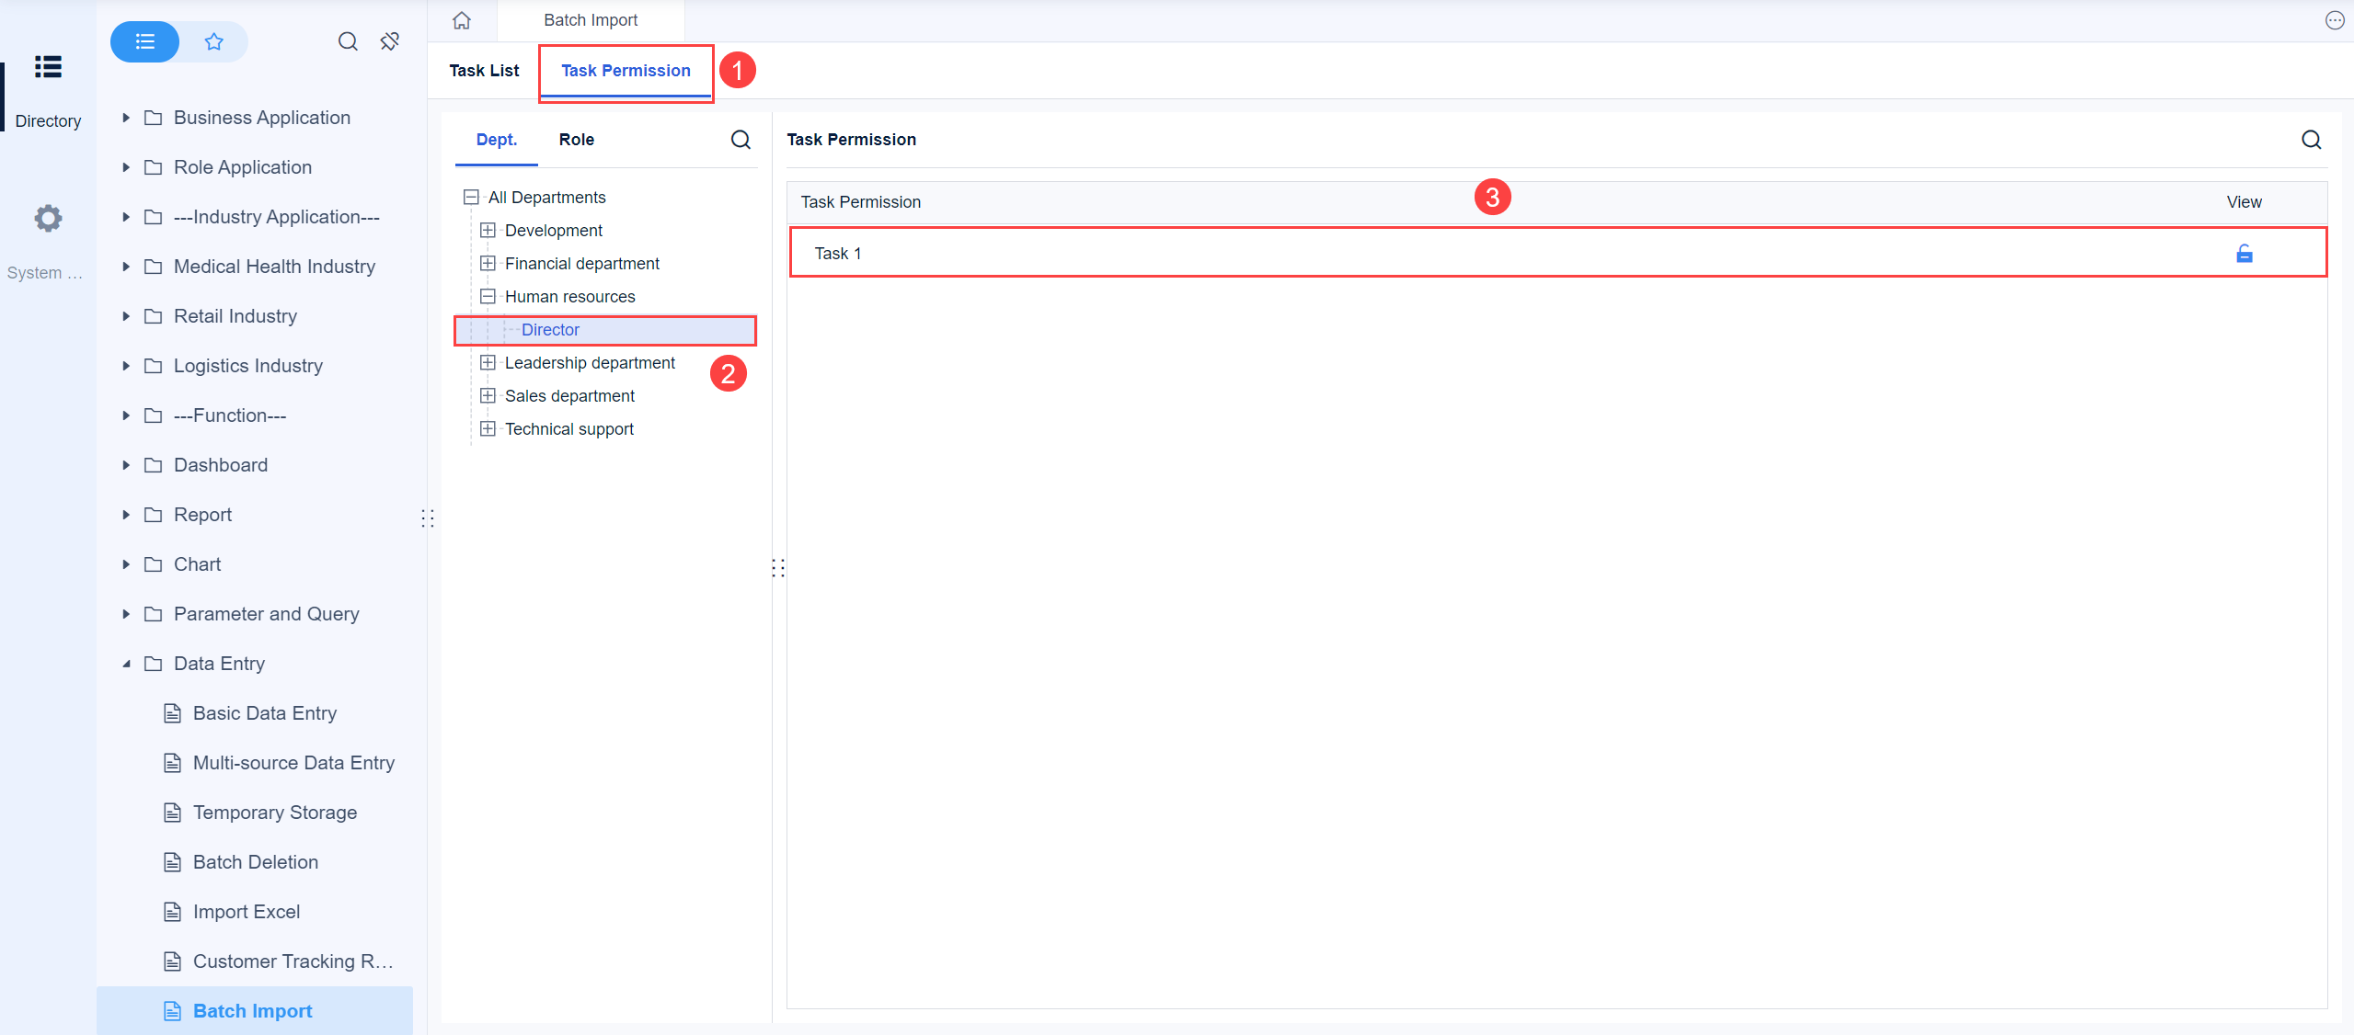This screenshot has width=2354, height=1035.
Task: Toggle the list view button
Action: pos(144,41)
